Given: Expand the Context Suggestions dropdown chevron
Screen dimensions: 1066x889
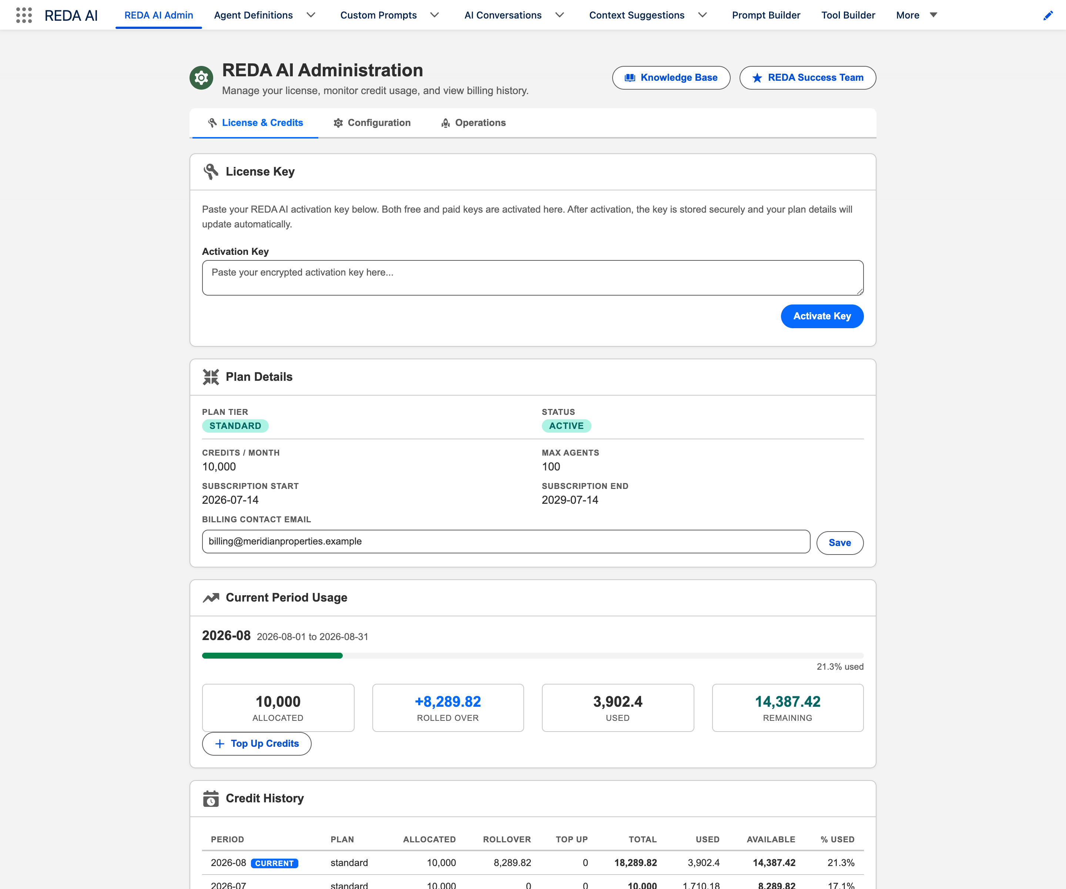Looking at the screenshot, I should point(703,15).
